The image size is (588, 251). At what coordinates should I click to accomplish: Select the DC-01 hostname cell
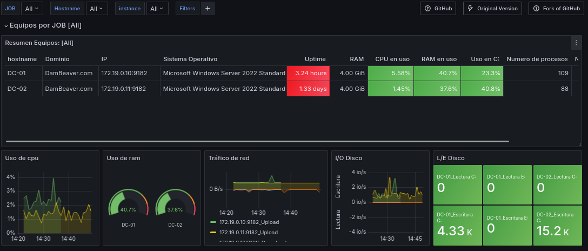[24, 73]
